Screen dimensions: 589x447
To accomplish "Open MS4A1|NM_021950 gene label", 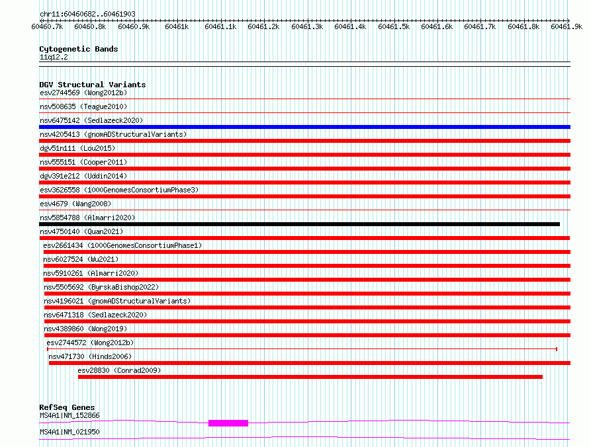I will tap(70, 432).
